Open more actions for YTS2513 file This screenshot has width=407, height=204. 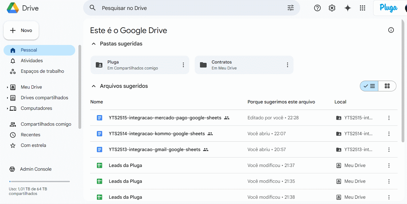click(389, 150)
